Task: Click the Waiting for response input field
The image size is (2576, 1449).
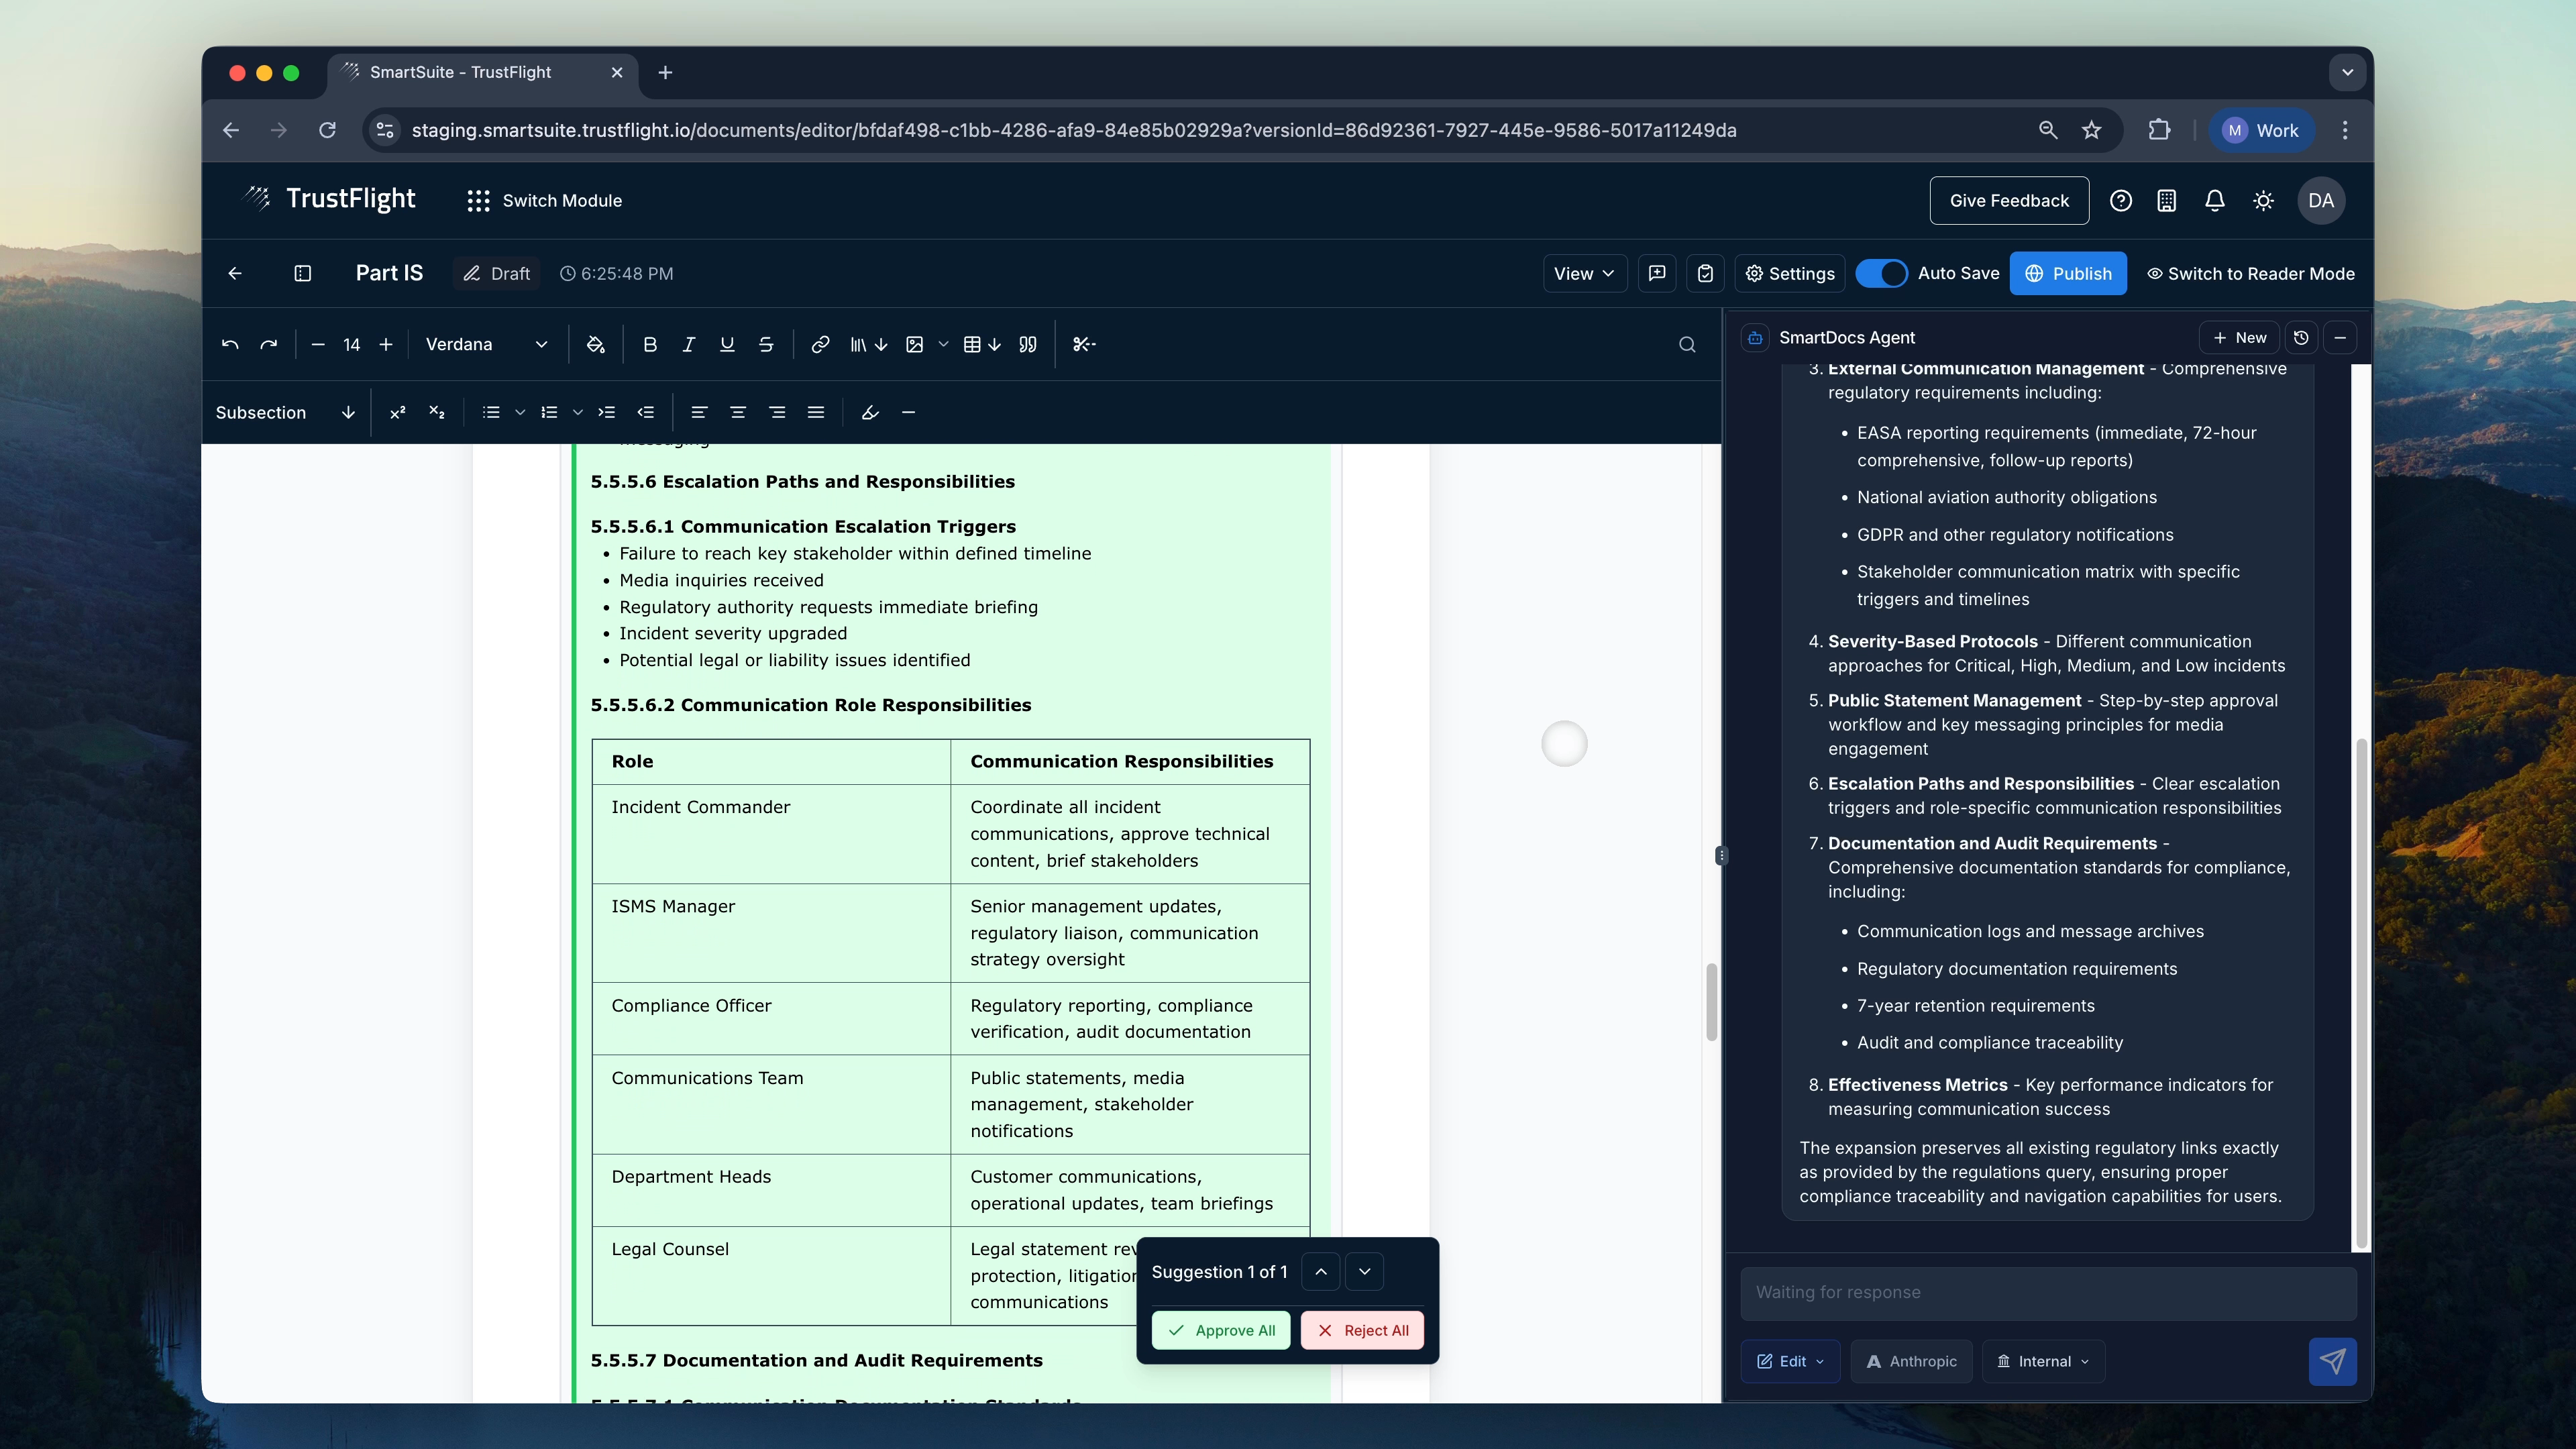Action: (2047, 1292)
